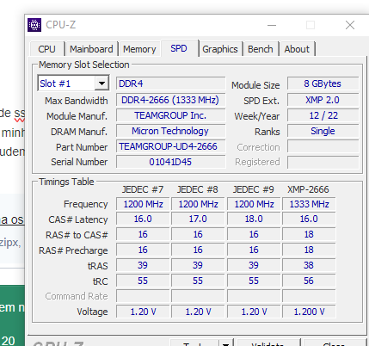The width and height of the screenshot is (369, 346).
Task: Switch to the Bench tab
Action: [x=261, y=49]
